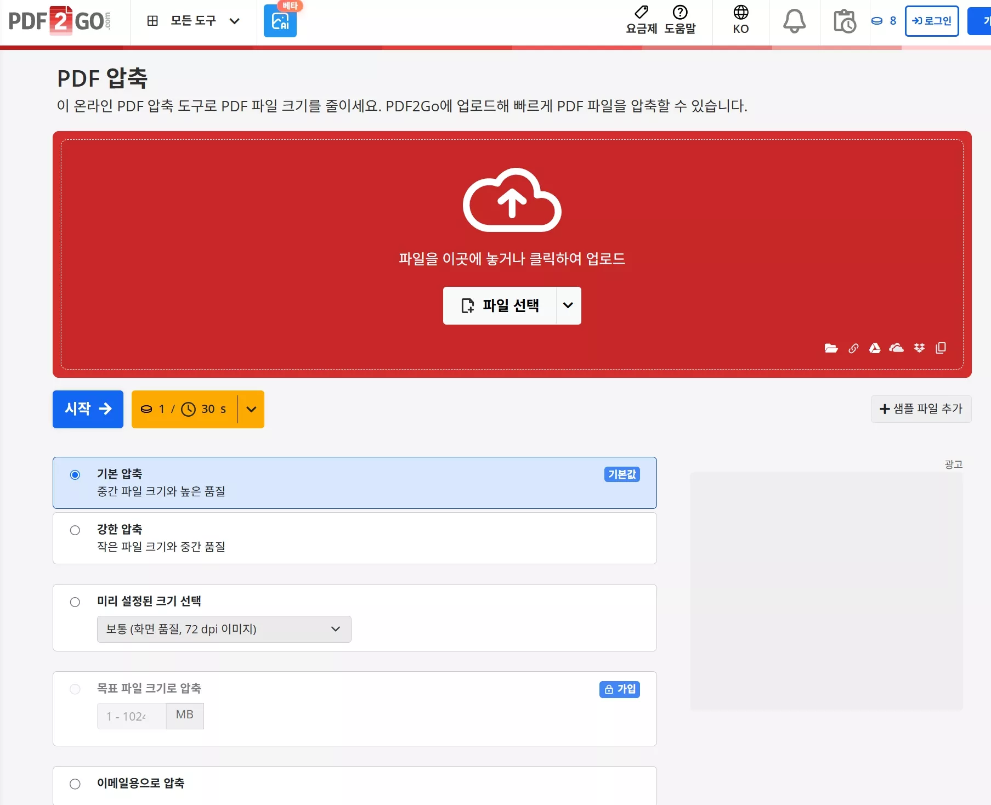Open the 도움말 help menu
The image size is (991, 805).
point(679,21)
